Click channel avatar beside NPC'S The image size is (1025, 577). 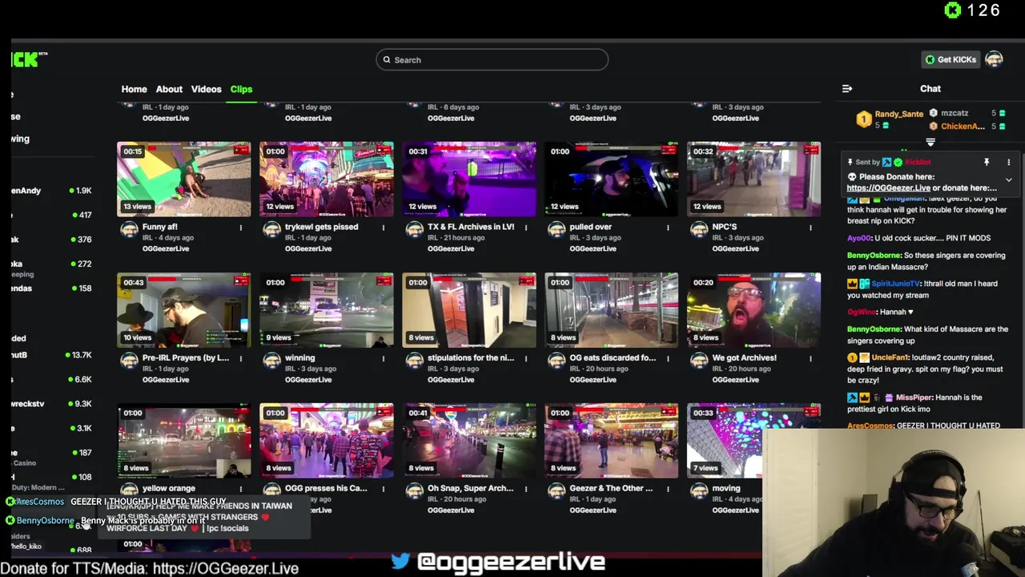click(x=699, y=230)
